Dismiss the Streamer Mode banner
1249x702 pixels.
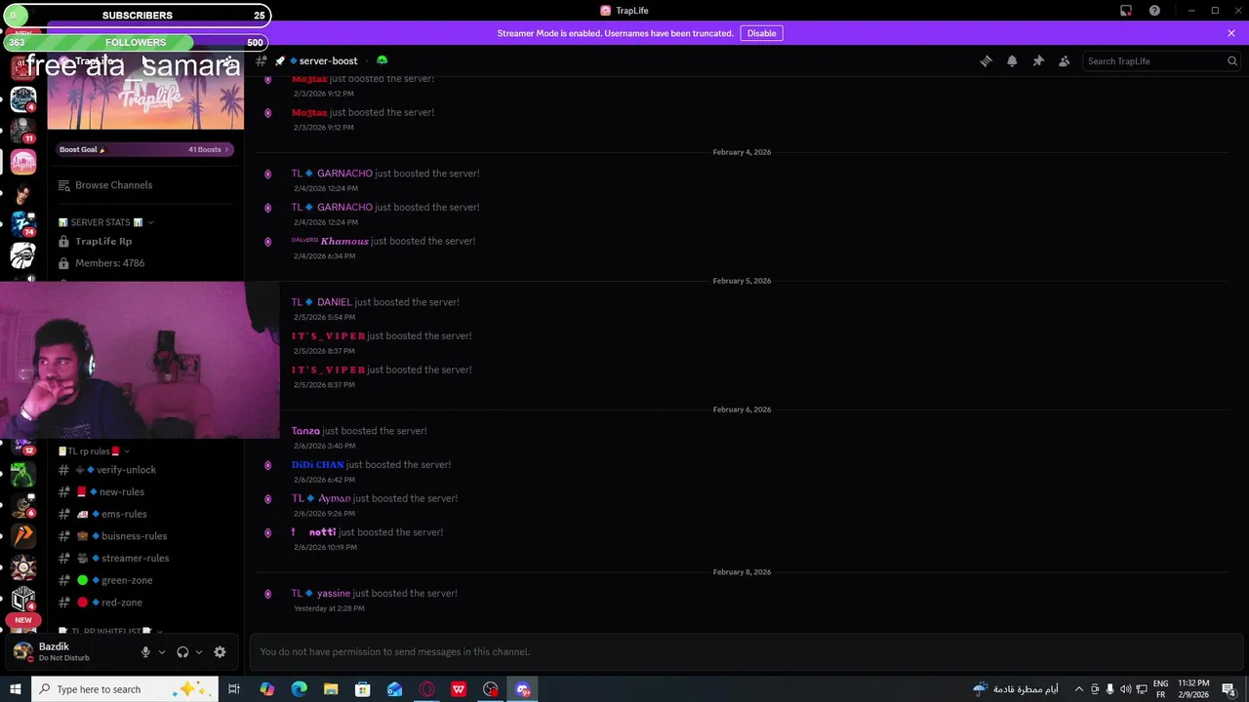tap(1231, 33)
